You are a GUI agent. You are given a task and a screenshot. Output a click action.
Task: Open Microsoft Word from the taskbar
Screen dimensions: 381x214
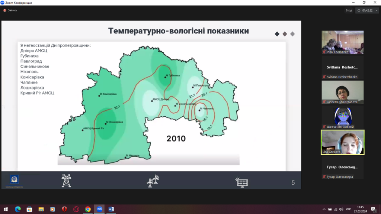coord(111,209)
